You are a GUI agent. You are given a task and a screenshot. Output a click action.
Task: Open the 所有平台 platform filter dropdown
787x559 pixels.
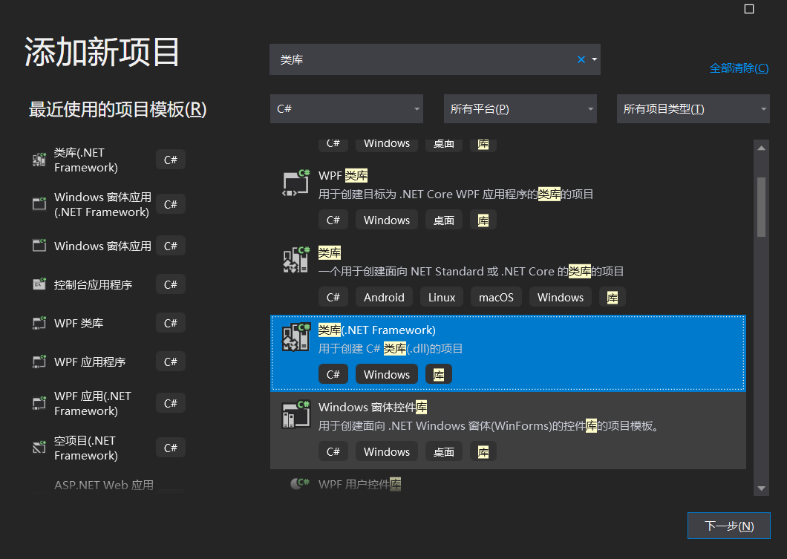[x=520, y=109]
